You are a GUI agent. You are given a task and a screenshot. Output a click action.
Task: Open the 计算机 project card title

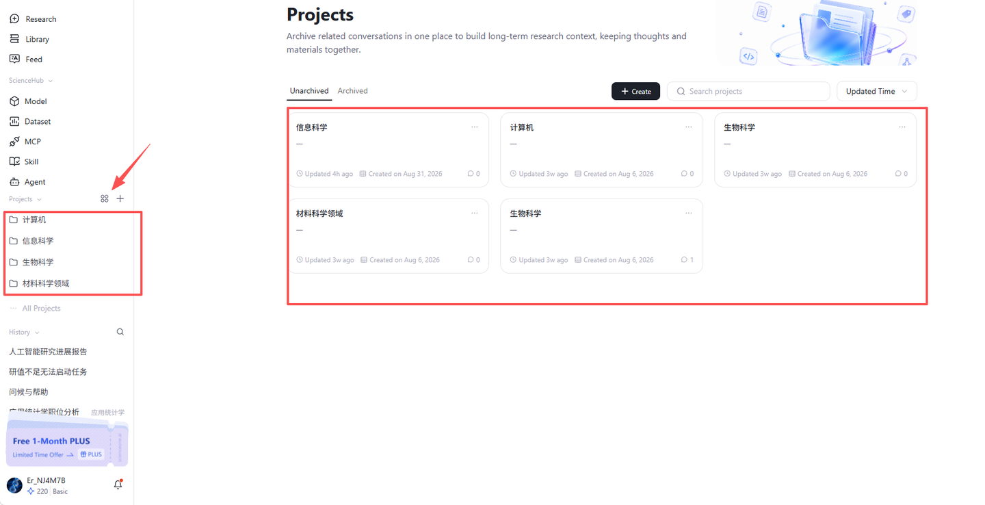(x=522, y=127)
